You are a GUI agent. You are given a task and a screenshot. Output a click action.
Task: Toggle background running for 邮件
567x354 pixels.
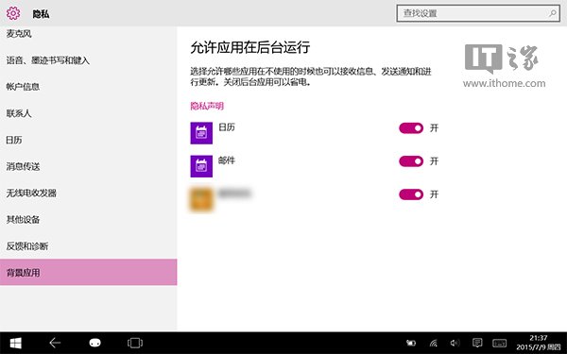coord(411,161)
